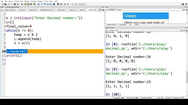
Task: Click the blue Stop debugging square
Action: pyautogui.click(x=54, y=4)
